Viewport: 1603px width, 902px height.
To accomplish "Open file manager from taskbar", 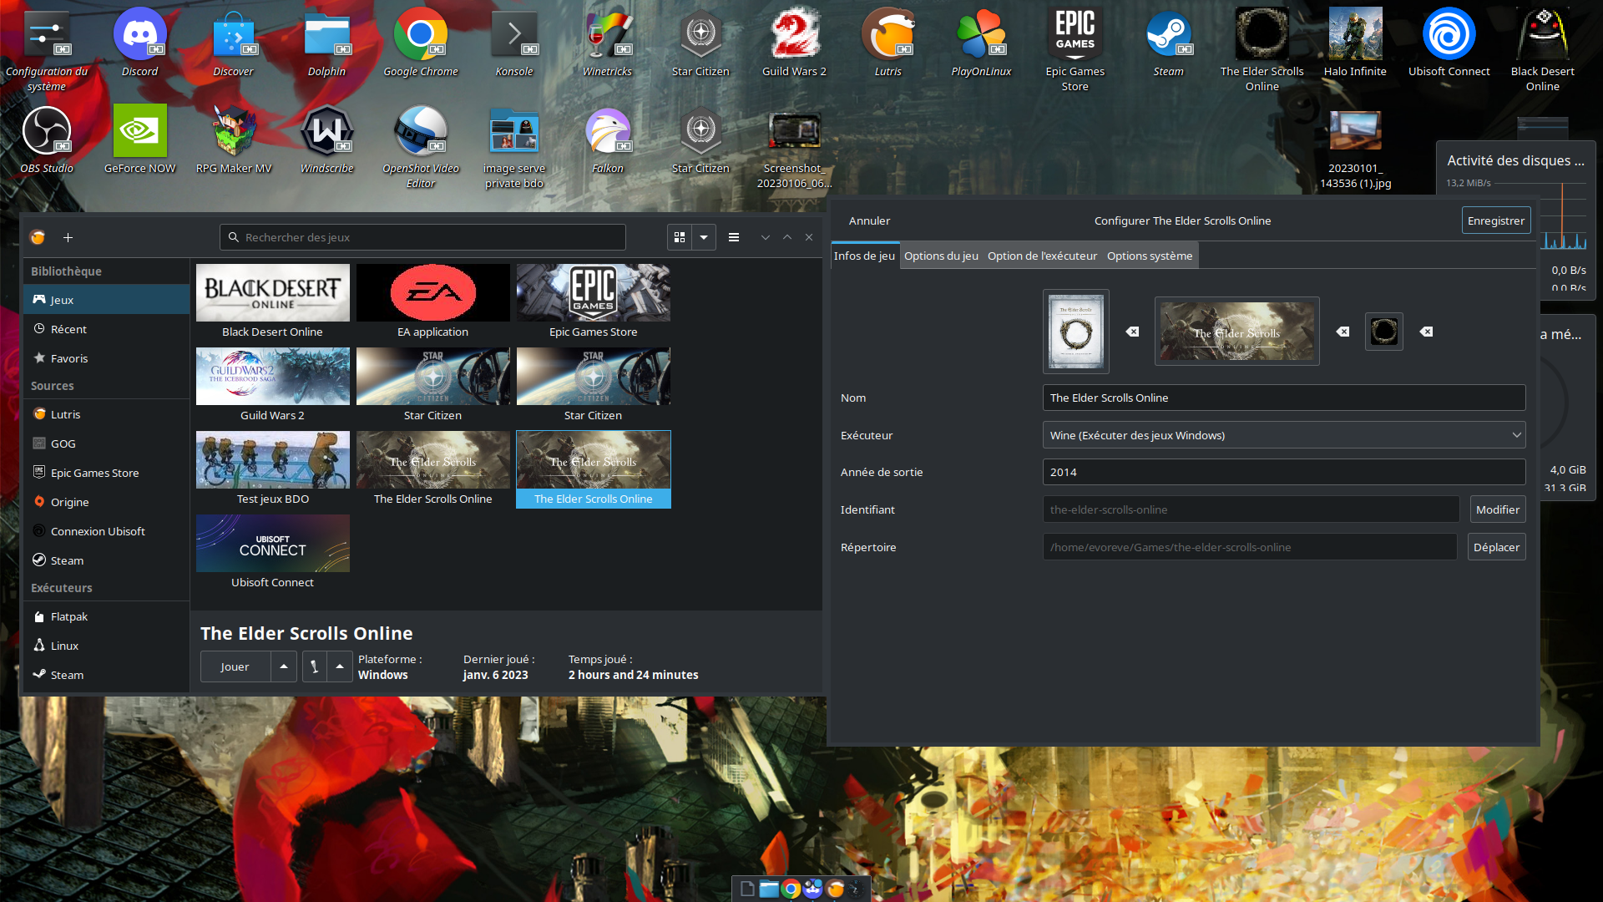I will click(x=769, y=889).
